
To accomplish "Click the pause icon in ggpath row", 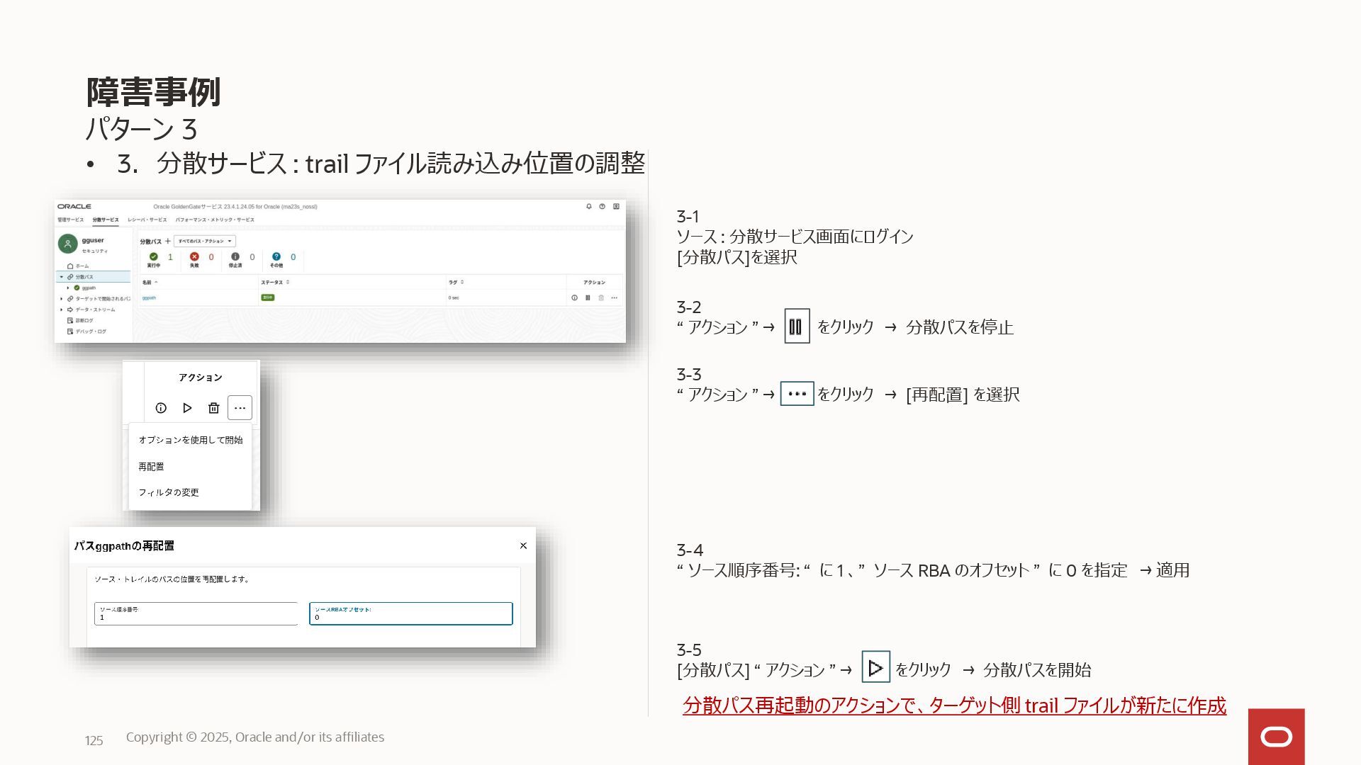I will point(588,297).
